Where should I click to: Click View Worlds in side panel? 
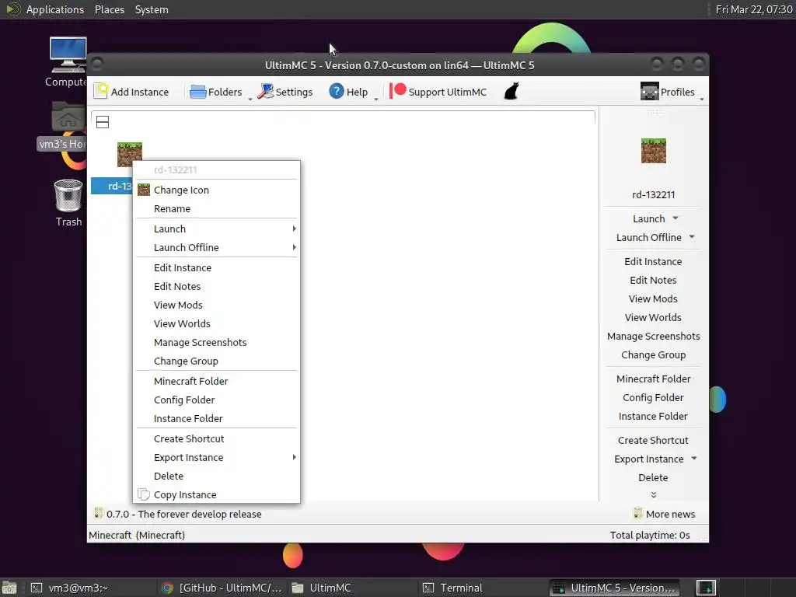(x=653, y=318)
